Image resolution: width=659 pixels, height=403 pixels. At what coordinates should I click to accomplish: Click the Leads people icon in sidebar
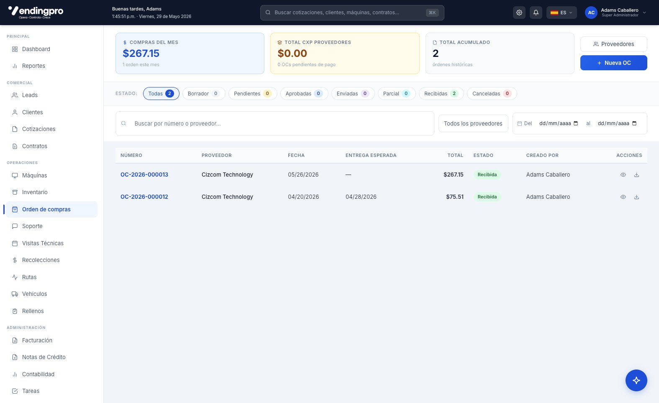15,95
